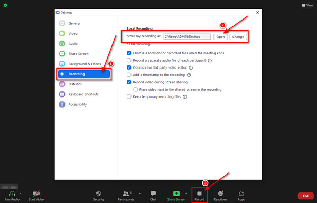Image resolution: width=317 pixels, height=203 pixels.
Task: Click the recording path field
Action: tap(187, 37)
